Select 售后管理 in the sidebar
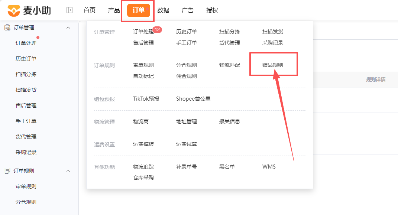The width and height of the screenshot is (398, 215). (26, 105)
